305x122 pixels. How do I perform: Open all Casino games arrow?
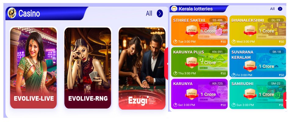[160, 13]
